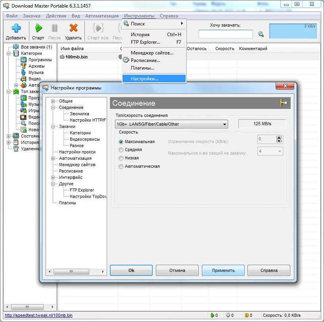The height and width of the screenshot is (322, 324).
Task: Select Настройки прокси in settings tree
Action: (77, 152)
